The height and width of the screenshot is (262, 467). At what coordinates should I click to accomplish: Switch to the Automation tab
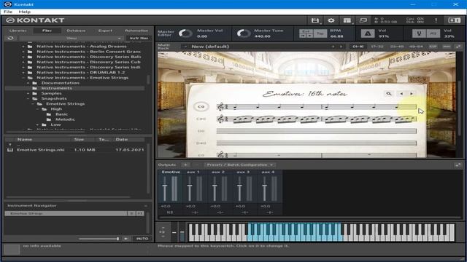[136, 31]
